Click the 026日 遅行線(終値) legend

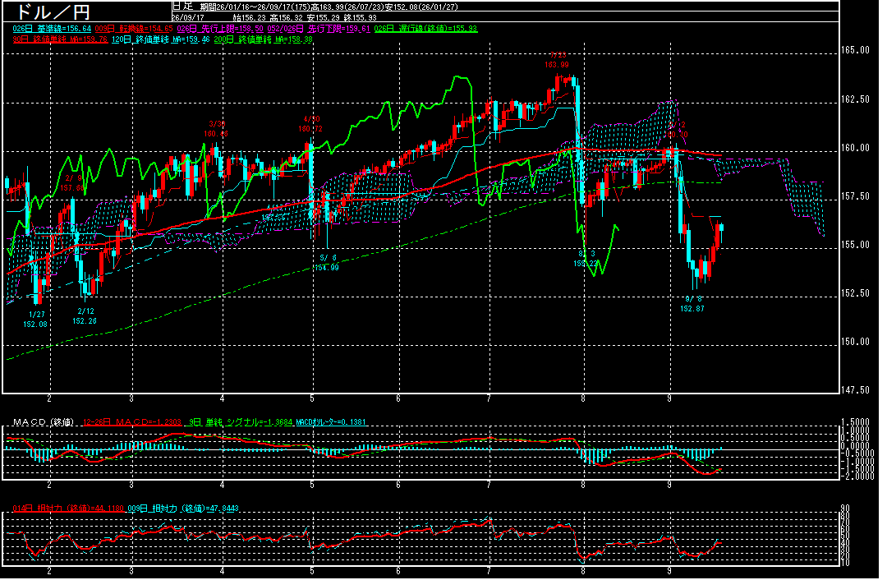tap(426, 28)
